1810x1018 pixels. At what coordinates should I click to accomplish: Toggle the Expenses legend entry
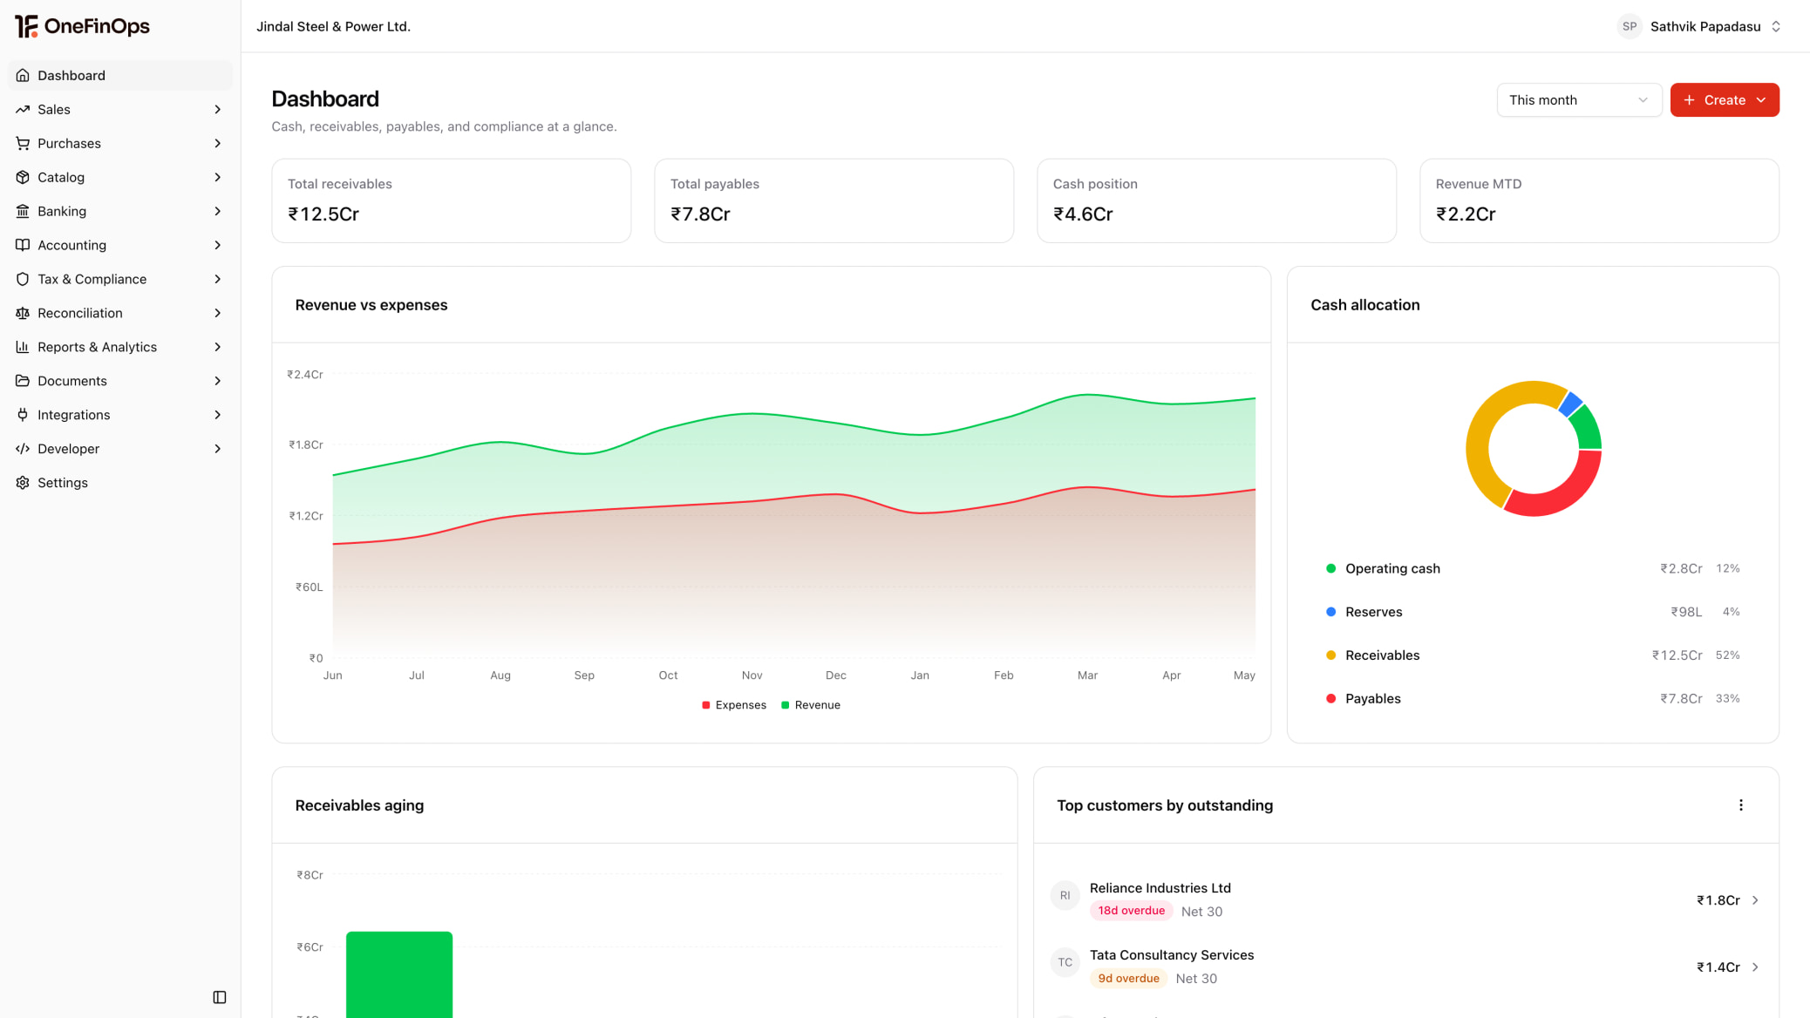pos(734,705)
